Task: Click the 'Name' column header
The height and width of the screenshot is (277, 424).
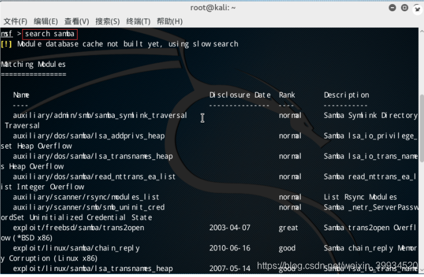Action: tap(21, 95)
